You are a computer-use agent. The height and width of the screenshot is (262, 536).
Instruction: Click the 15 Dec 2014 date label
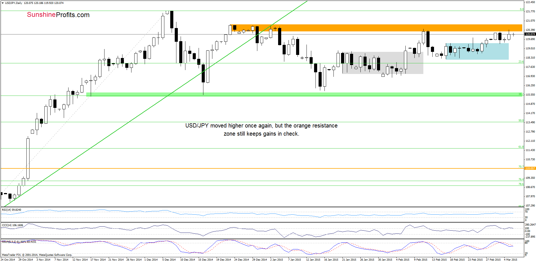pos(206,260)
